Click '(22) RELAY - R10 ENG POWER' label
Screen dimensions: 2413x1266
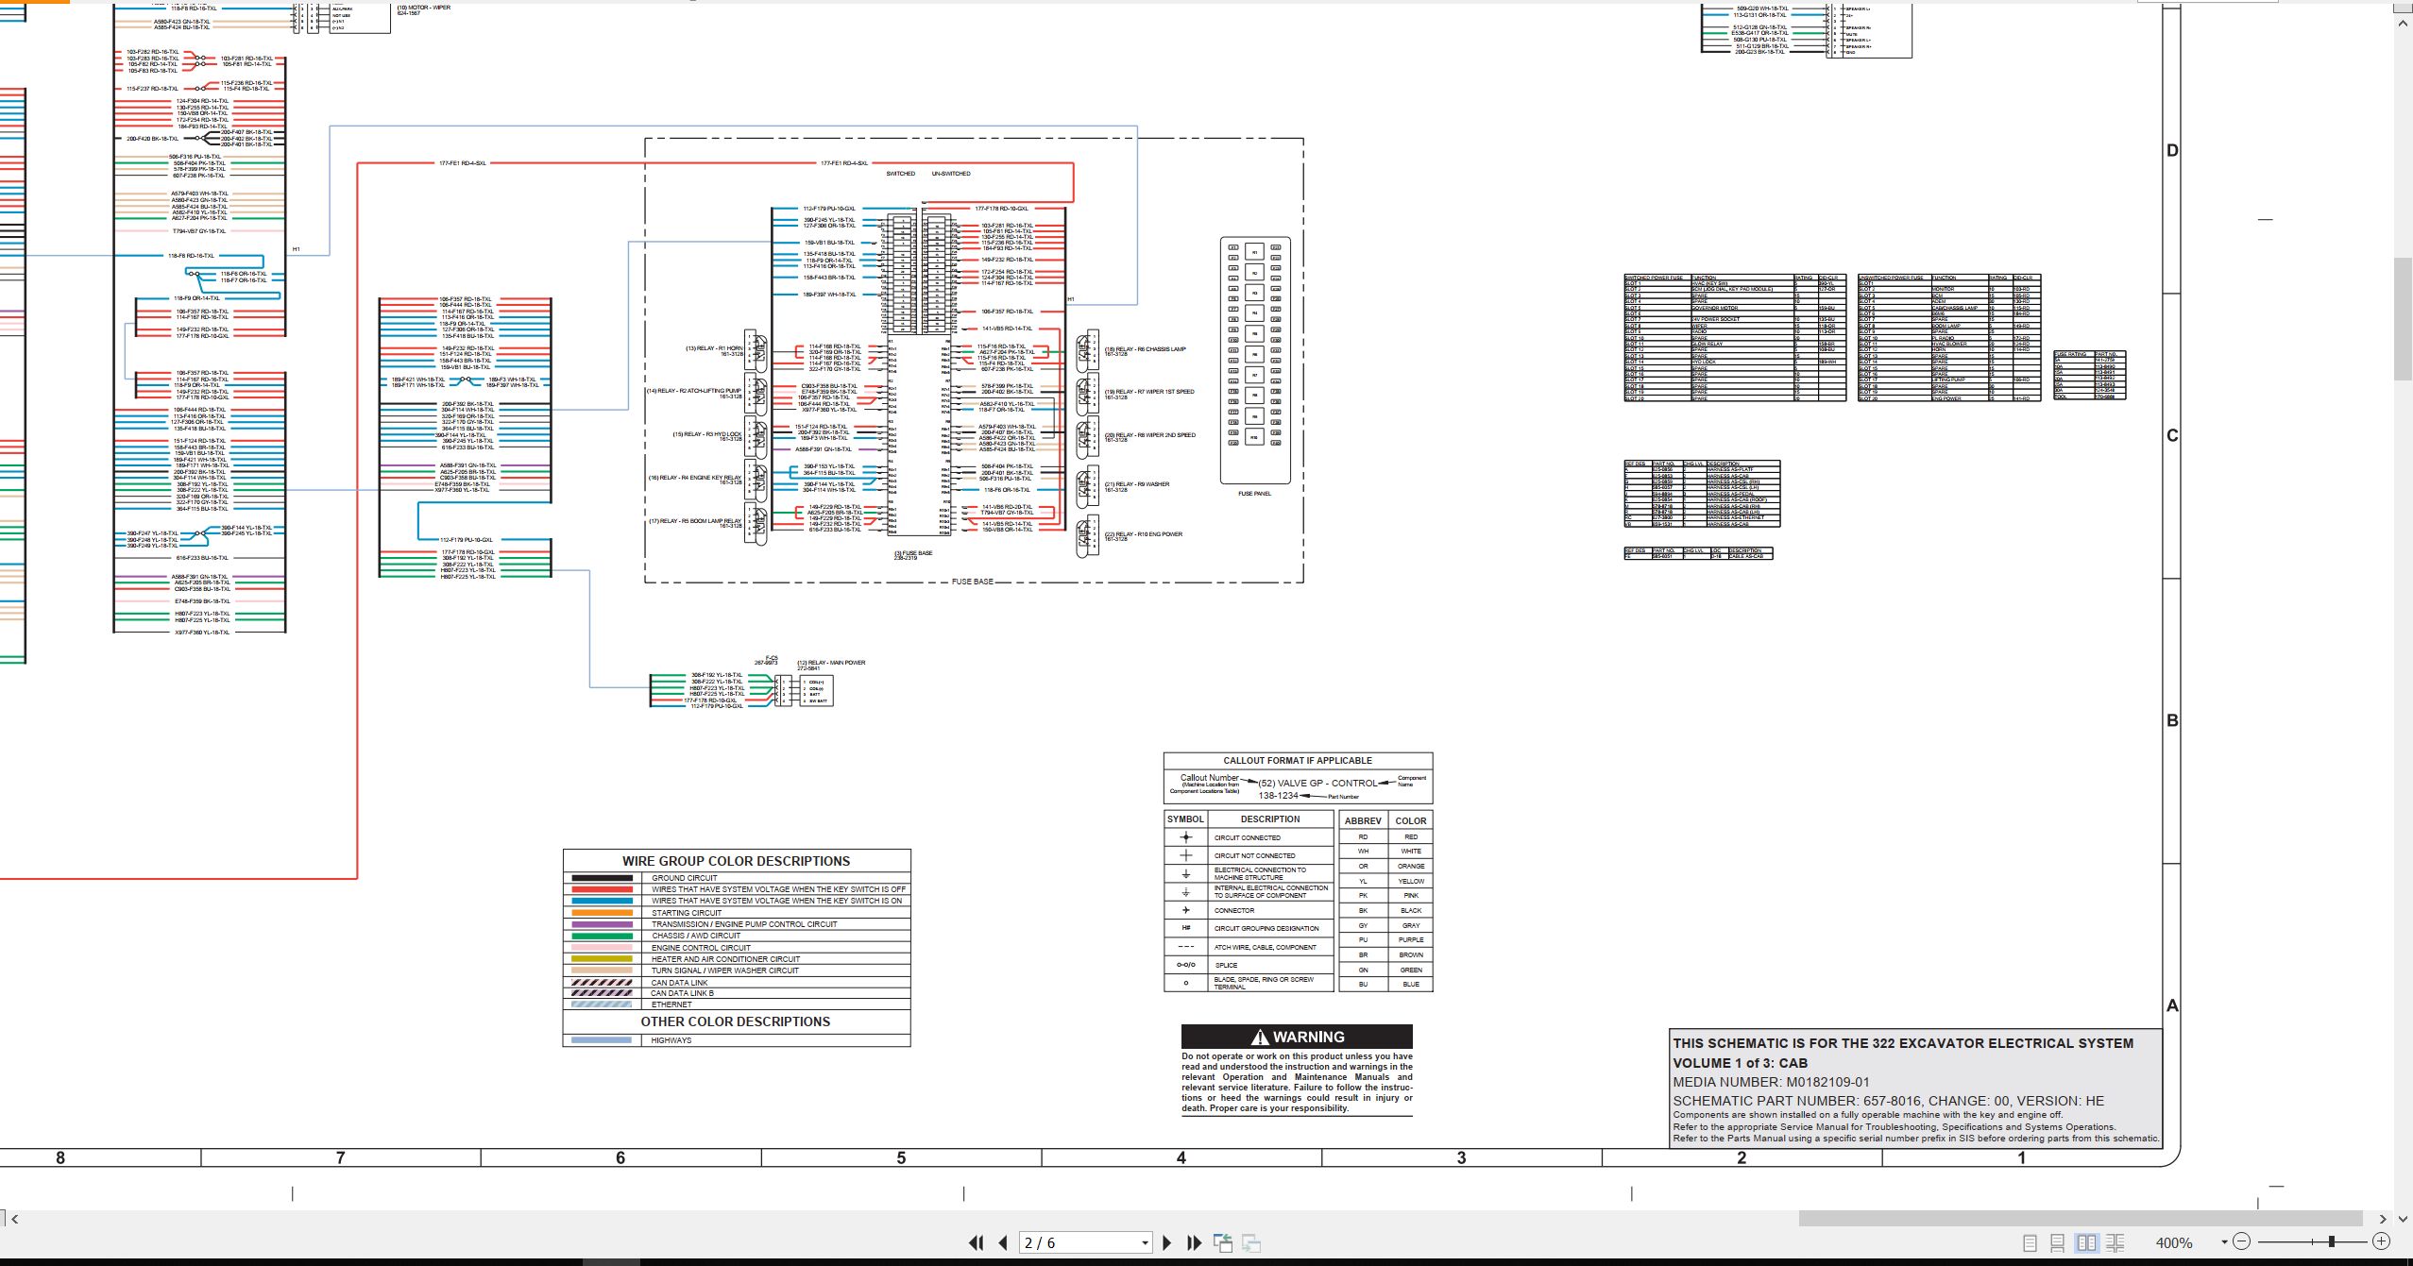point(1143,534)
